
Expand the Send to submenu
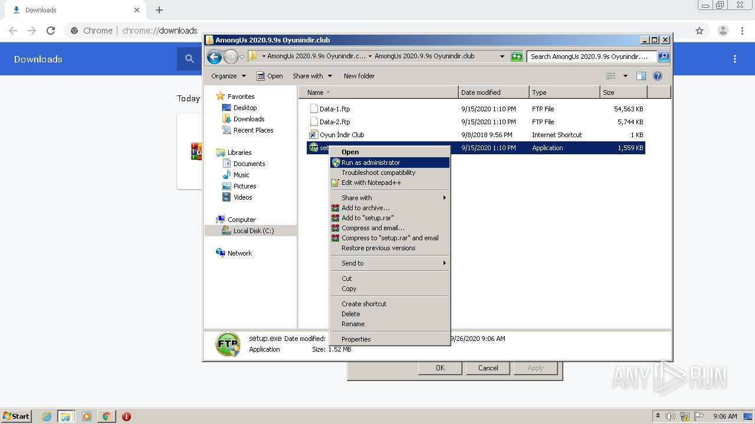click(x=390, y=263)
